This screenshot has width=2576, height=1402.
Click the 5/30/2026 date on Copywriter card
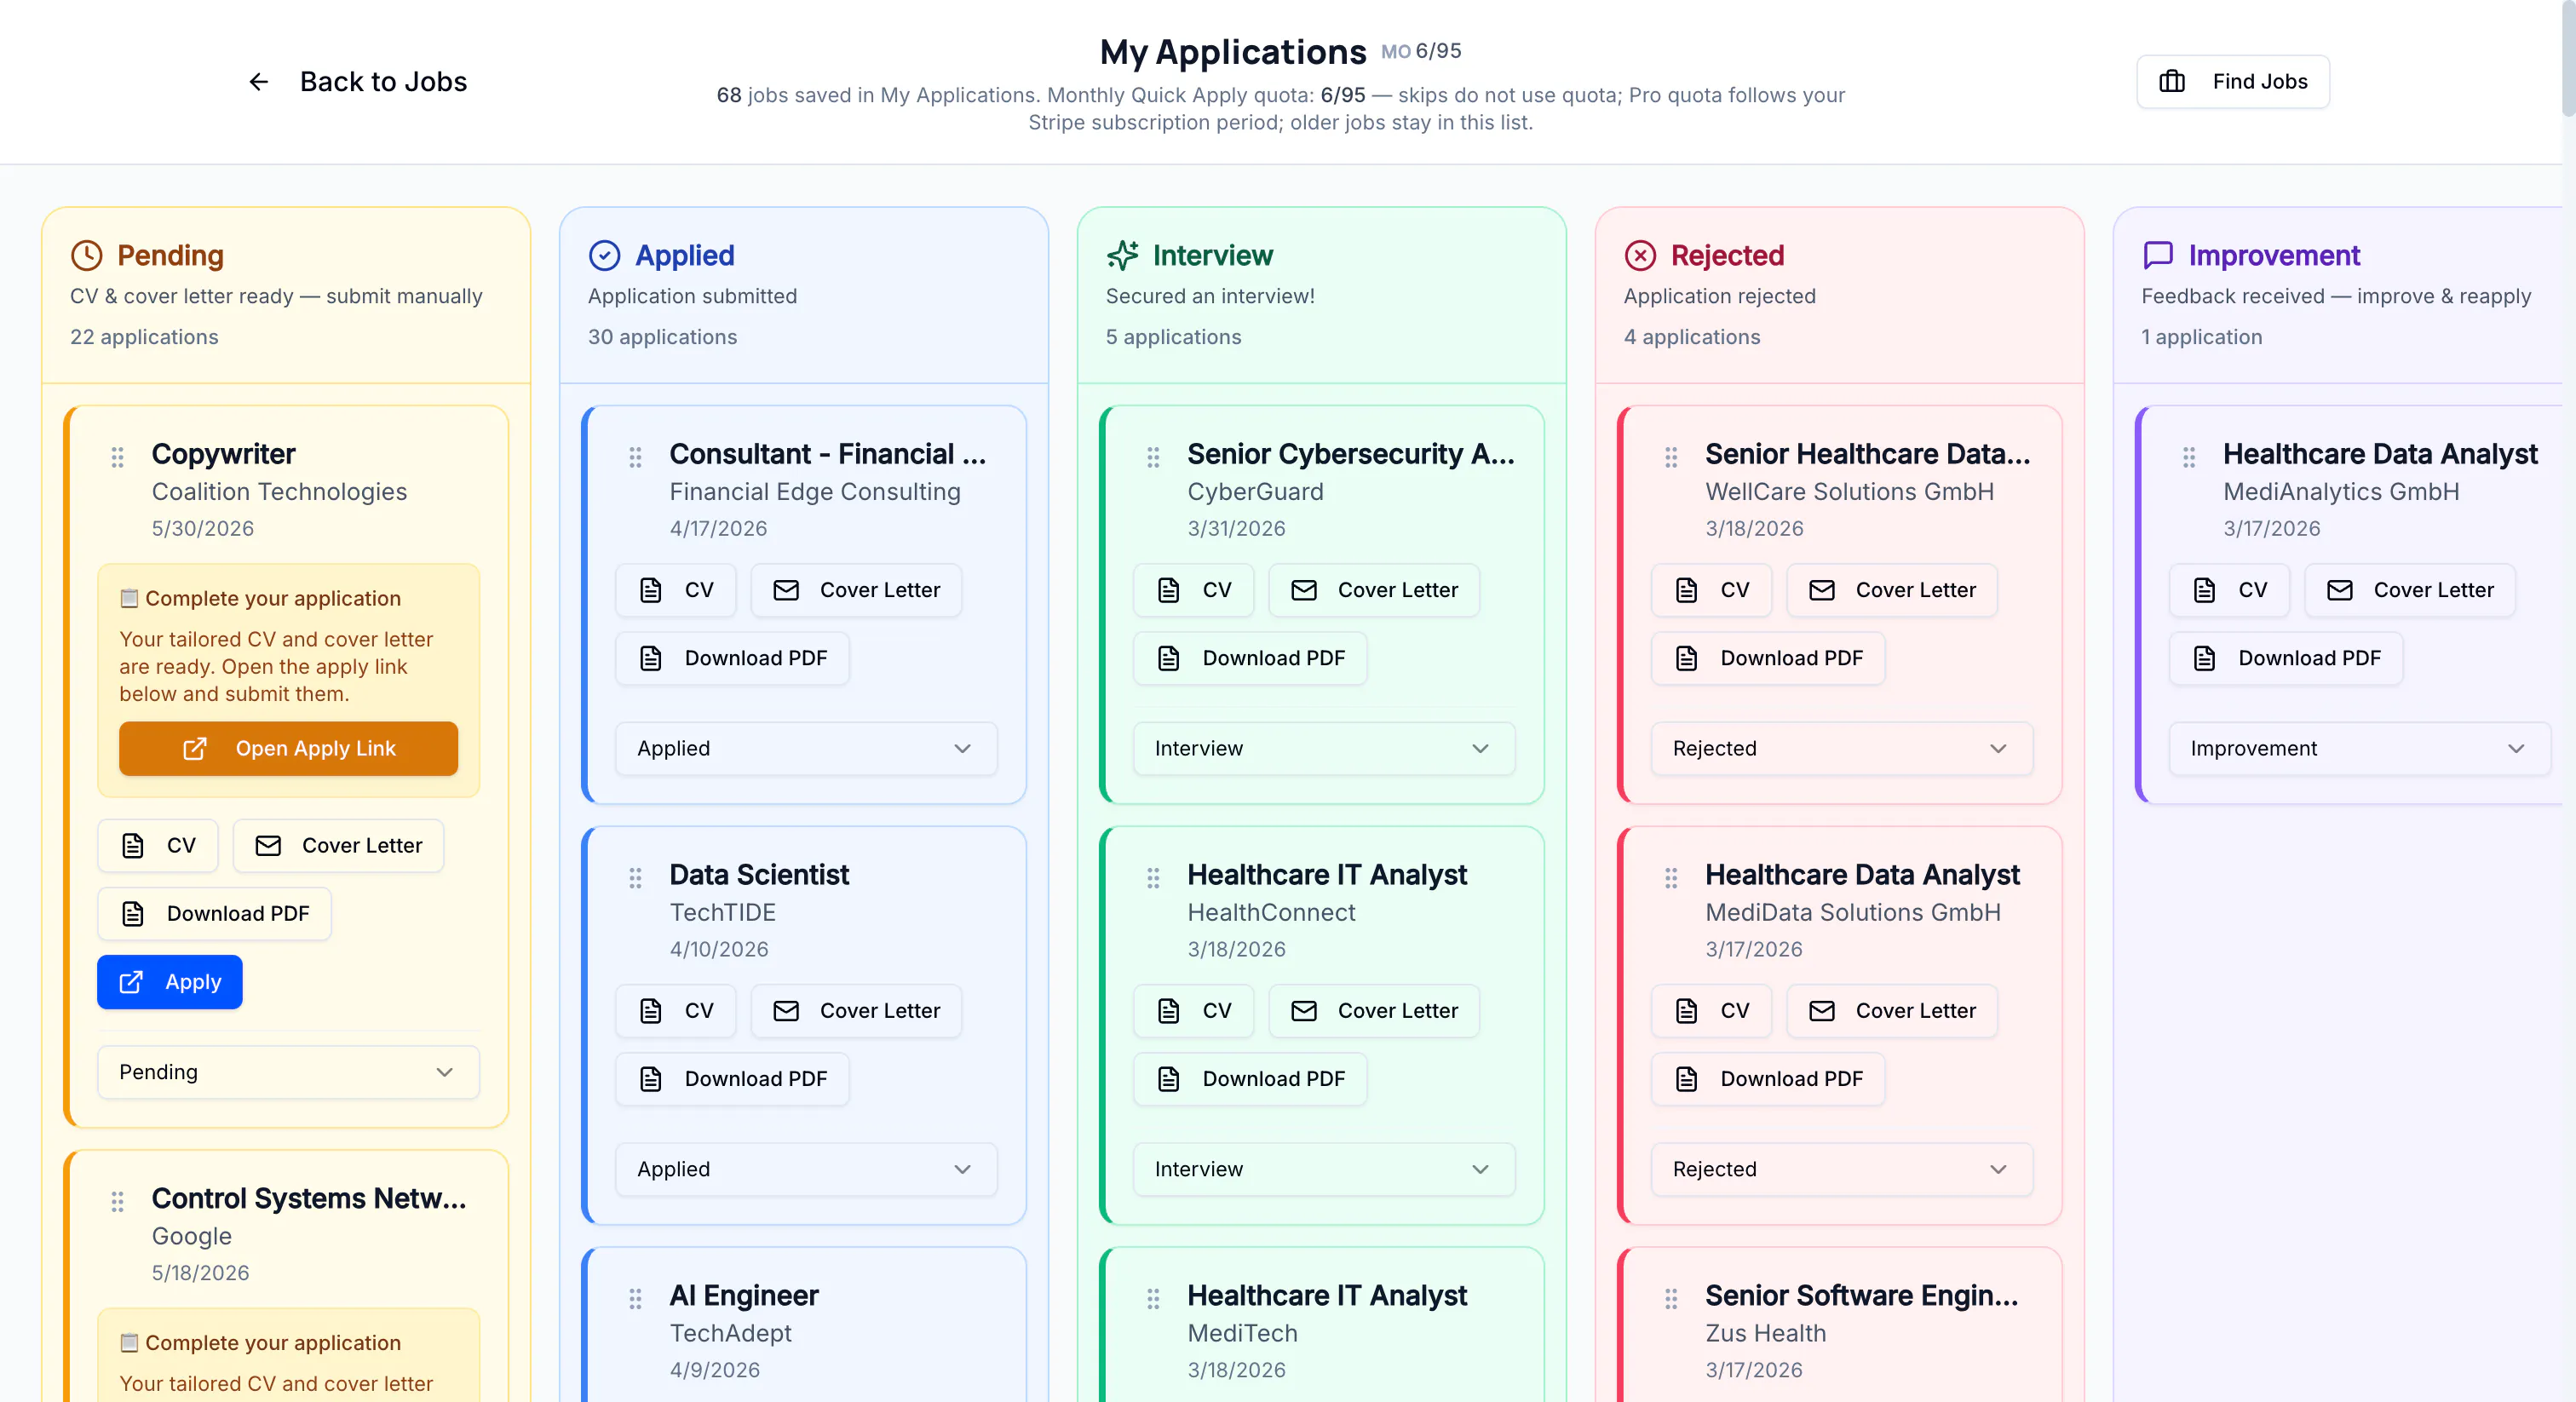click(203, 529)
